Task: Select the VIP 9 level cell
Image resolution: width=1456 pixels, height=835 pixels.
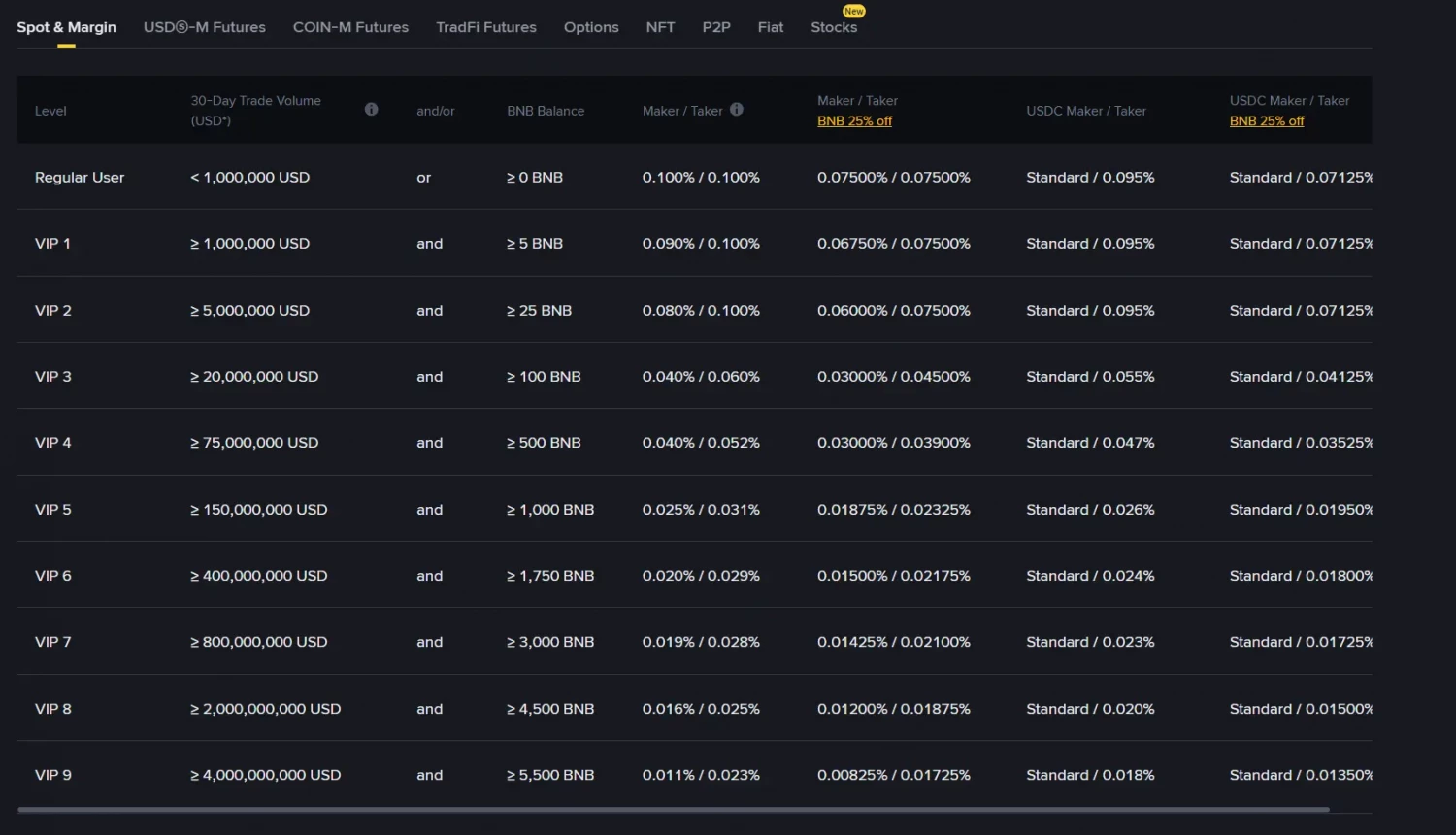Action: point(53,775)
